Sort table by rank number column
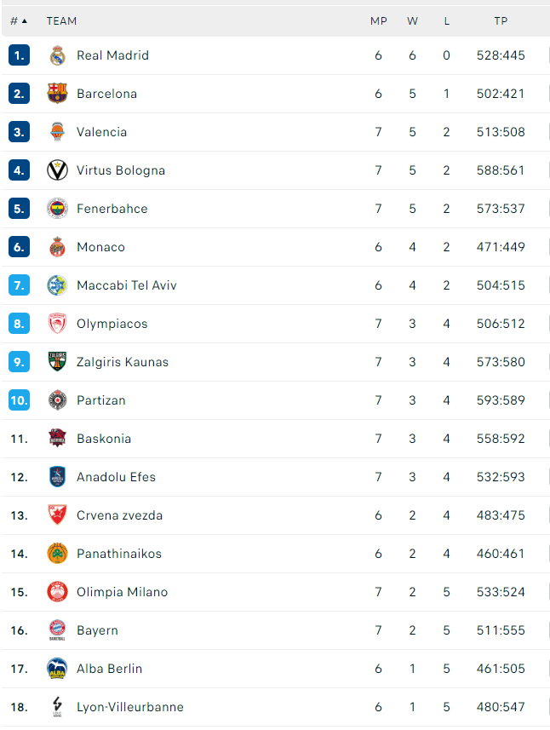This screenshot has width=550, height=730. pos(19,20)
